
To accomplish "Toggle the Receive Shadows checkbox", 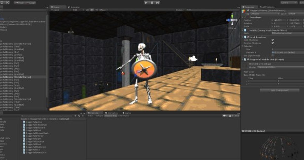I will [273, 43].
